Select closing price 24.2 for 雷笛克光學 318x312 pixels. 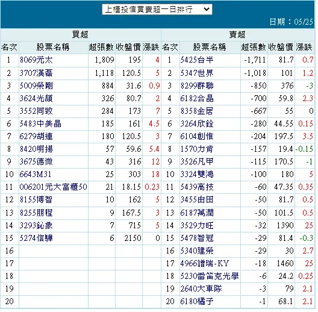[286, 276]
